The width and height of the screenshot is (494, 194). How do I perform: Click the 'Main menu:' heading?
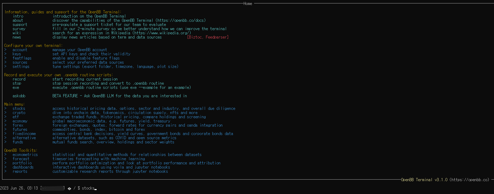pyautogui.click(x=14, y=104)
